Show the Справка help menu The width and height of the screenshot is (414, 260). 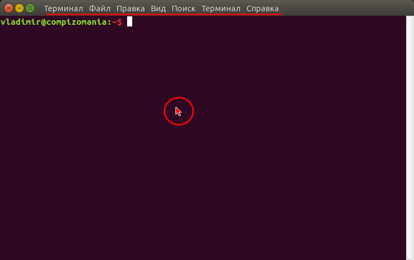point(263,8)
